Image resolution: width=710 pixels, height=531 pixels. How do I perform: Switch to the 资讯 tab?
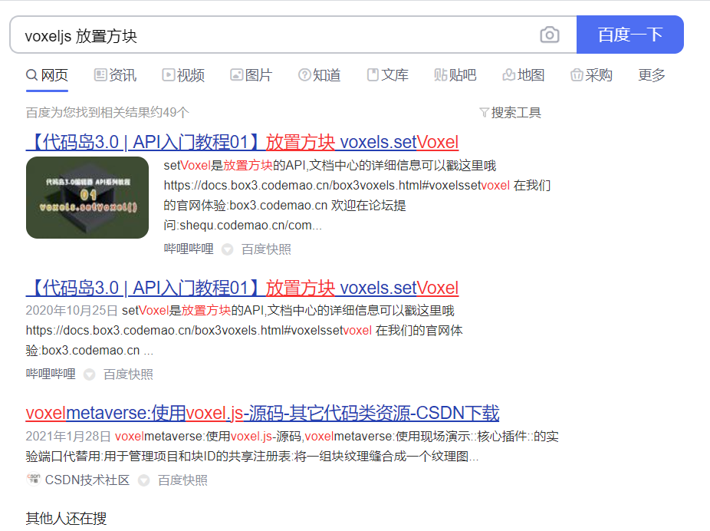point(115,75)
